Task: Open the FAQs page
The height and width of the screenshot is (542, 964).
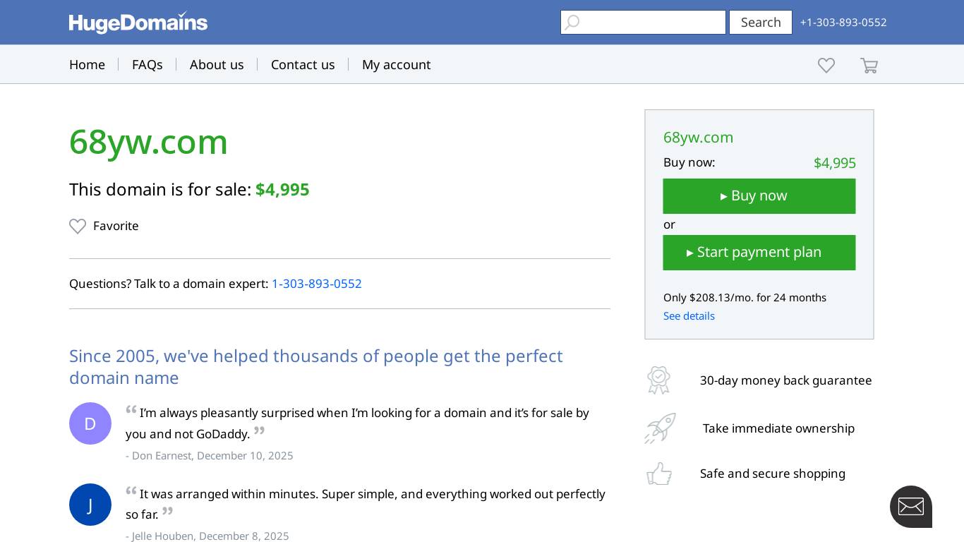Action: [147, 65]
